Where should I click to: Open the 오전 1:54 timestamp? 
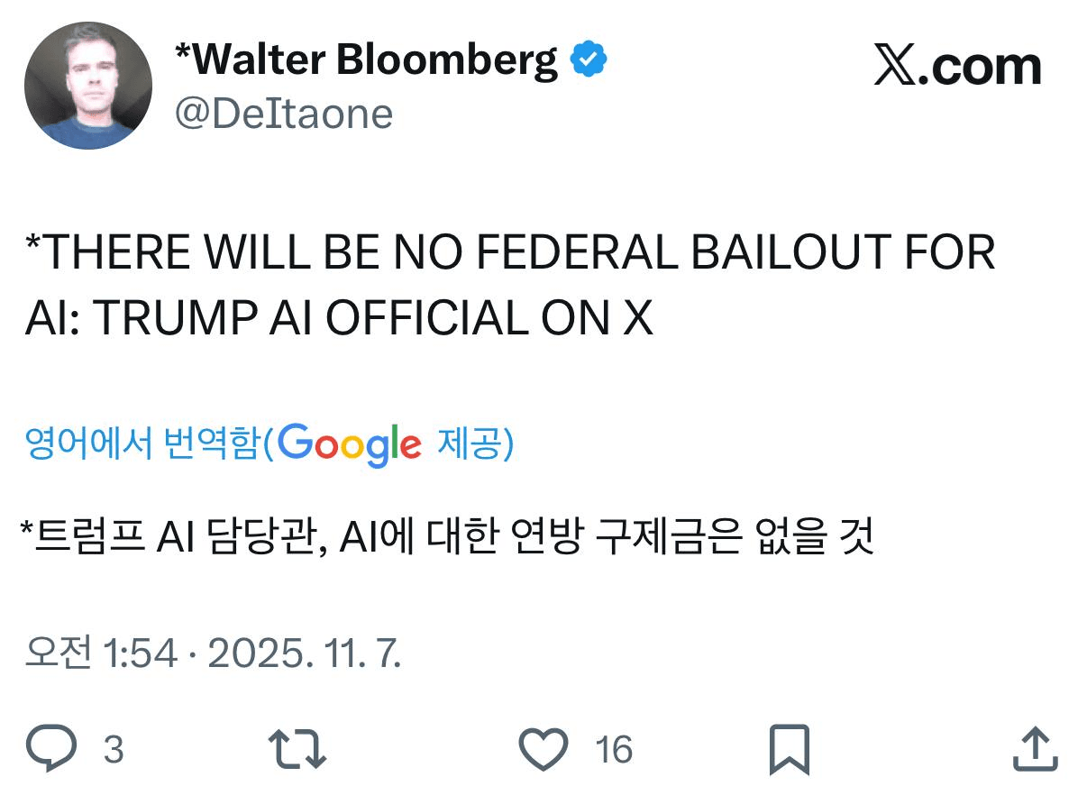101,653
